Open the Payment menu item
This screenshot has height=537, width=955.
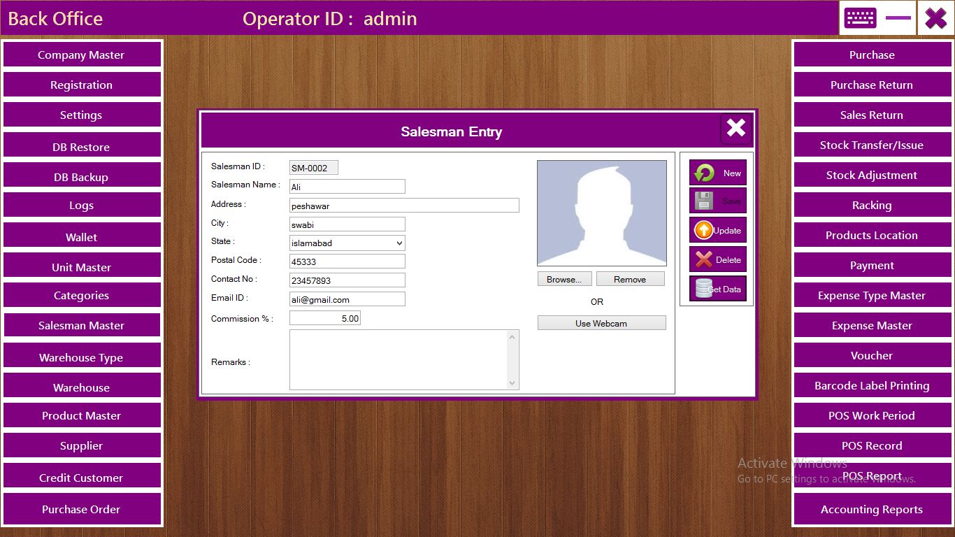point(872,265)
